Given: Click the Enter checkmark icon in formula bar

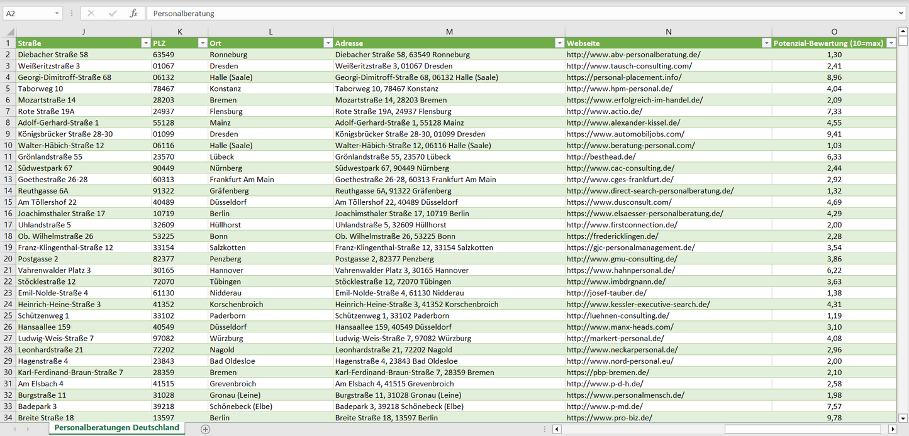Looking at the screenshot, I should [113, 13].
